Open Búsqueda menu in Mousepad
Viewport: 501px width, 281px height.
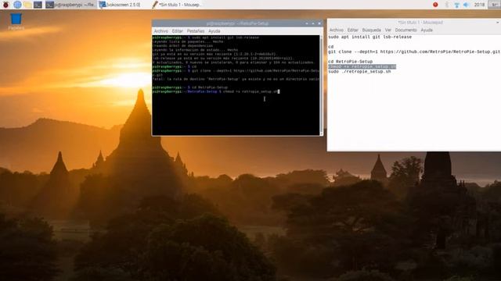(371, 30)
